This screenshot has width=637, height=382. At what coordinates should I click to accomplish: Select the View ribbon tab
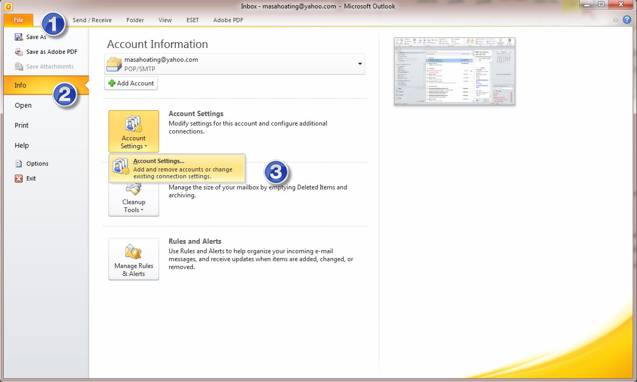165,20
